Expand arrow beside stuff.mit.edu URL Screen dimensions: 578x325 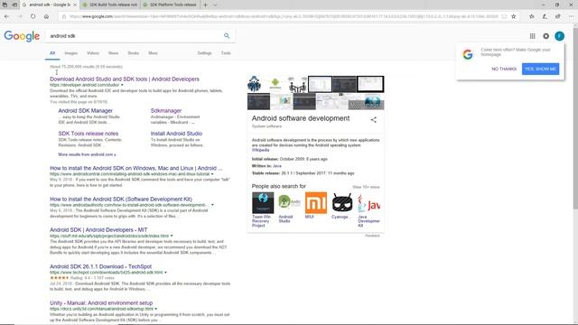[x=172, y=236]
